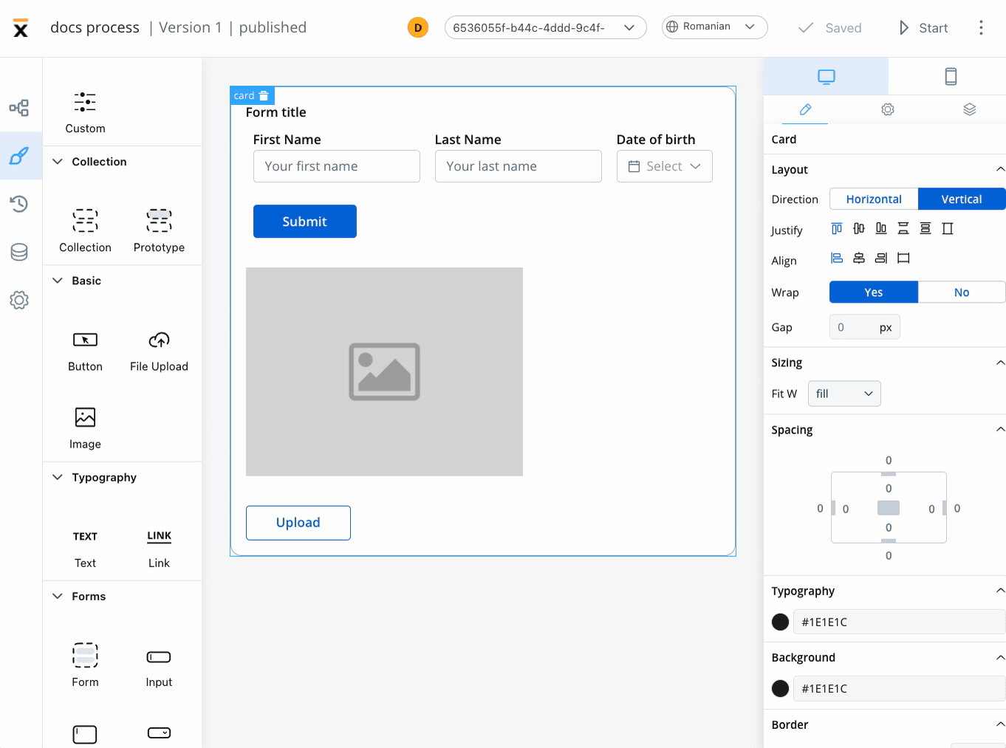Image resolution: width=1006 pixels, height=748 pixels.
Task: Set align to end (third align icon)
Action: coord(881,258)
